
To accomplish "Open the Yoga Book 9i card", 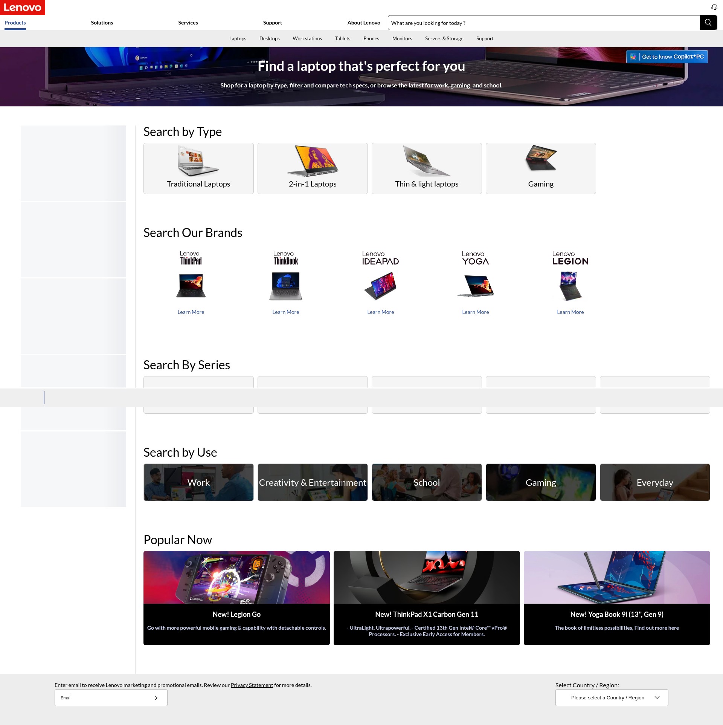I will (x=617, y=598).
